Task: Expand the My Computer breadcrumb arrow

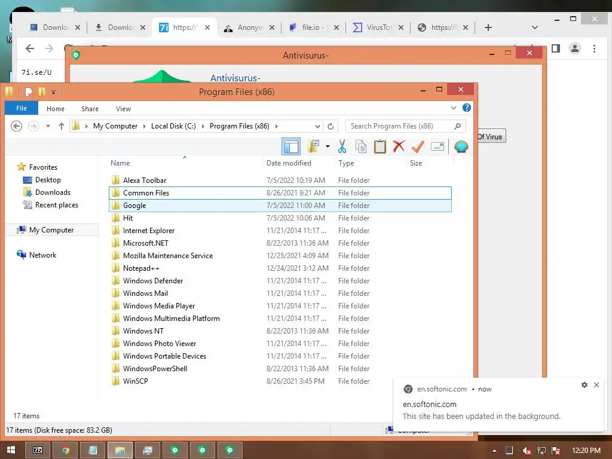Action: point(145,126)
